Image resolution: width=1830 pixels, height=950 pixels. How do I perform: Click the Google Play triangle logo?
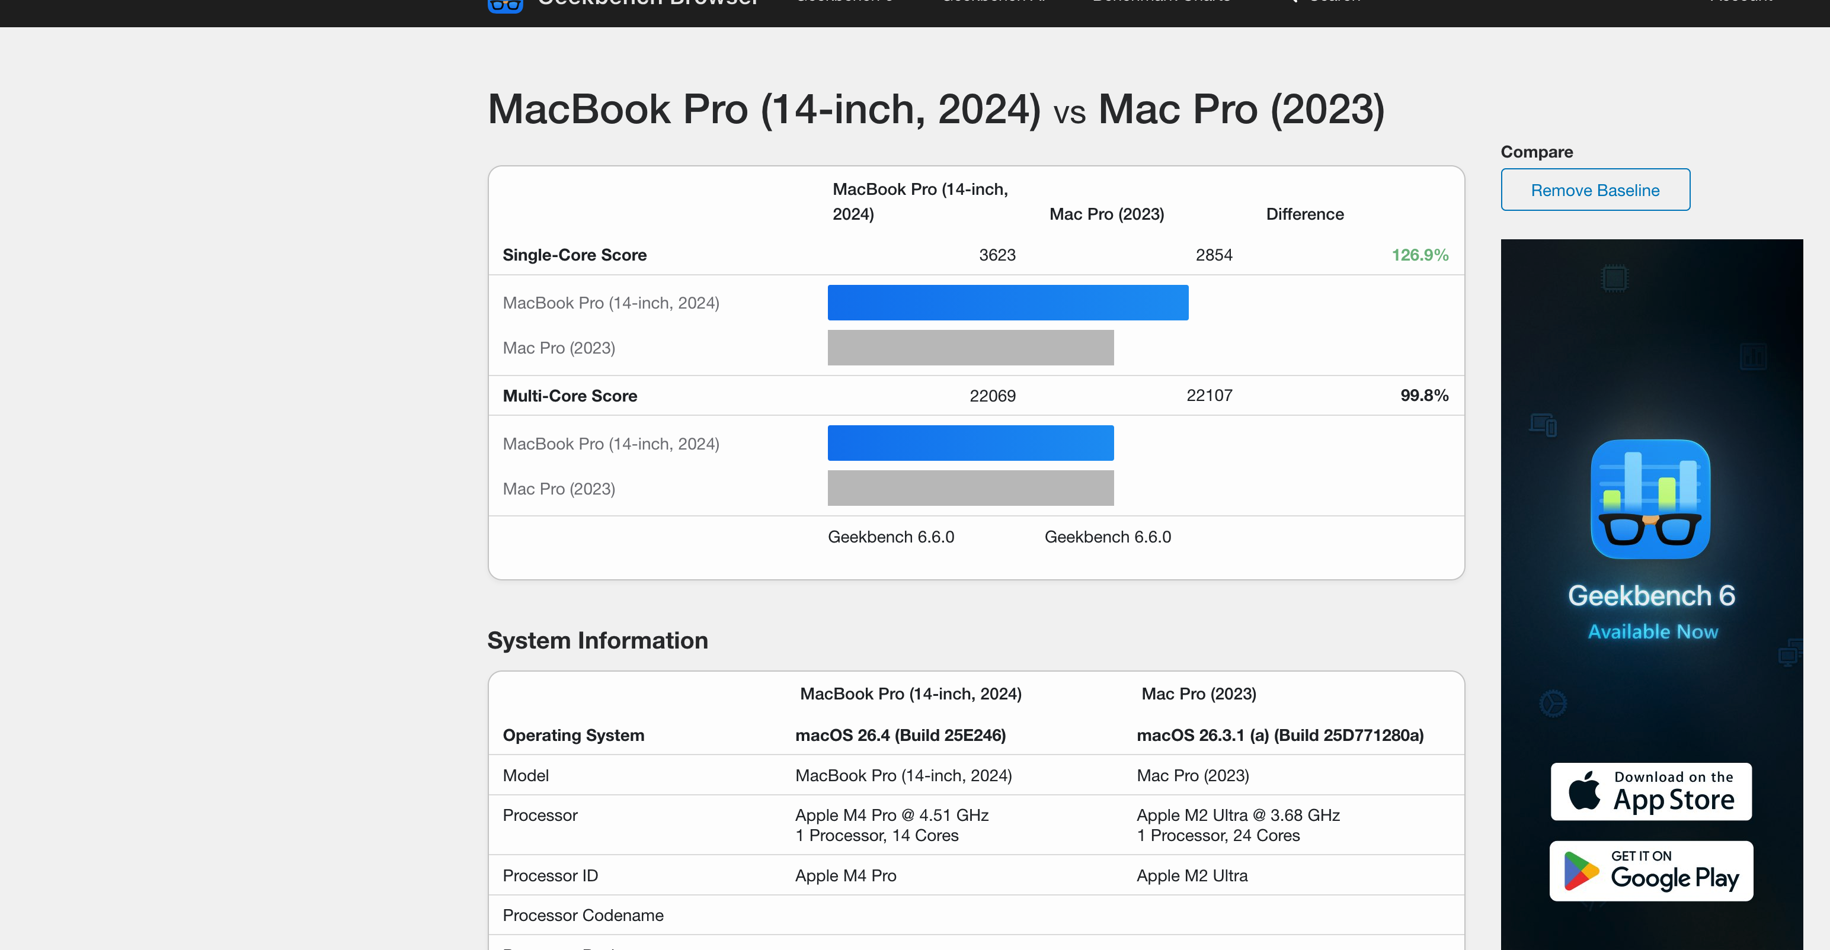(x=1581, y=871)
